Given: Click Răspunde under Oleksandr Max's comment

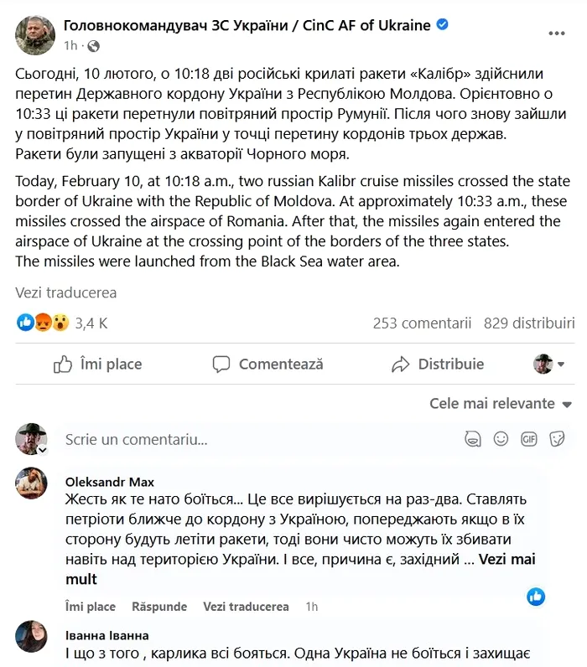Looking at the screenshot, I should (159, 607).
